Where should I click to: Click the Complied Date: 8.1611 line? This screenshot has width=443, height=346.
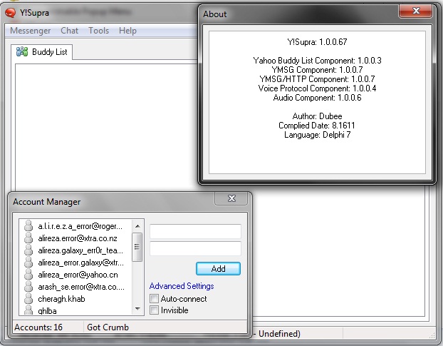317,126
